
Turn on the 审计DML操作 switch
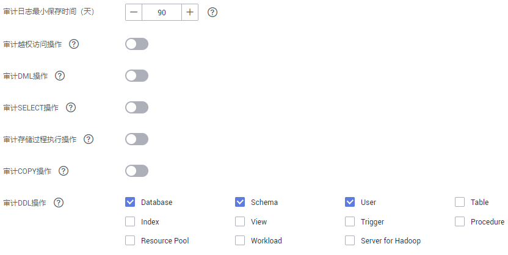tap(137, 76)
